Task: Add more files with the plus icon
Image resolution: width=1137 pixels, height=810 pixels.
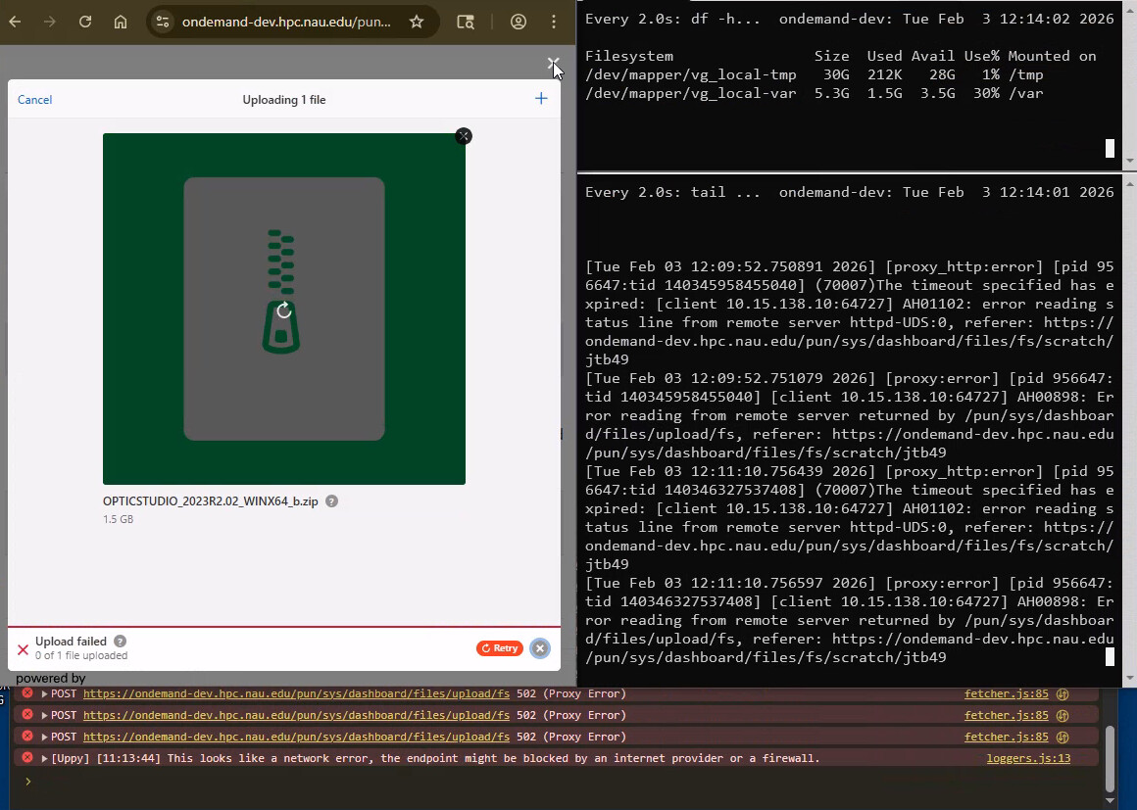Action: [x=541, y=99]
